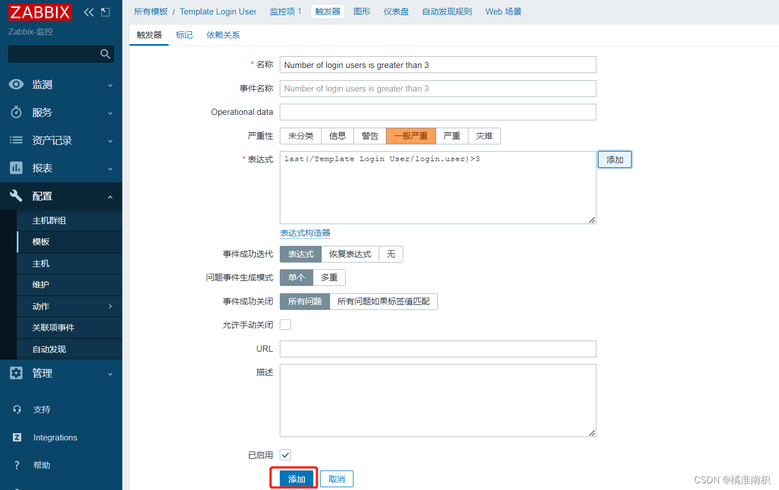Expand the 监测 menu chevron

click(110, 85)
